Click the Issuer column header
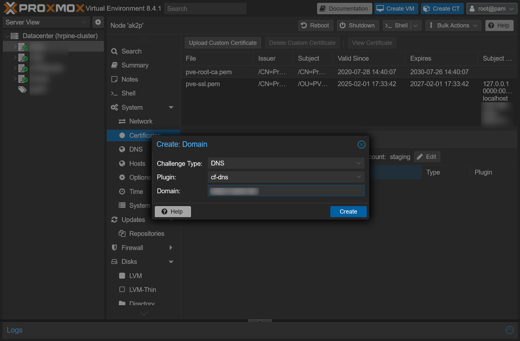This screenshot has height=341, width=520. coord(273,58)
